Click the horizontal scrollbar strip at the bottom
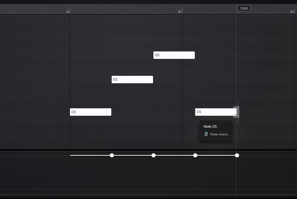297x199 pixels. point(148,196)
